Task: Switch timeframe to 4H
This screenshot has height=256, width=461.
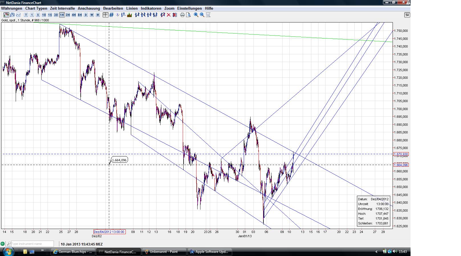Action: pos(73,15)
